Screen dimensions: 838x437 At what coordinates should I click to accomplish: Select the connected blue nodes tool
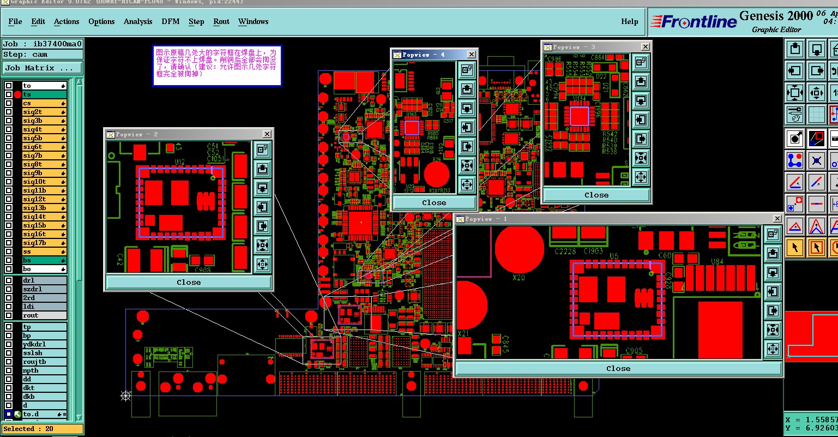coord(795,160)
